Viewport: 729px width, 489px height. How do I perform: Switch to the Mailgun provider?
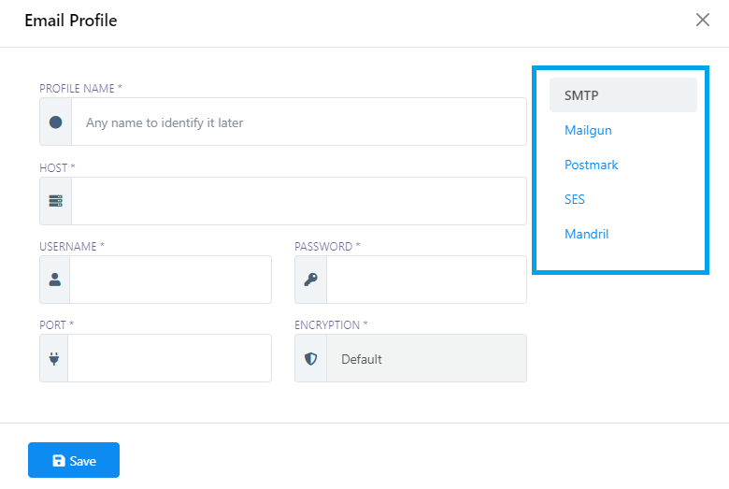click(x=588, y=130)
